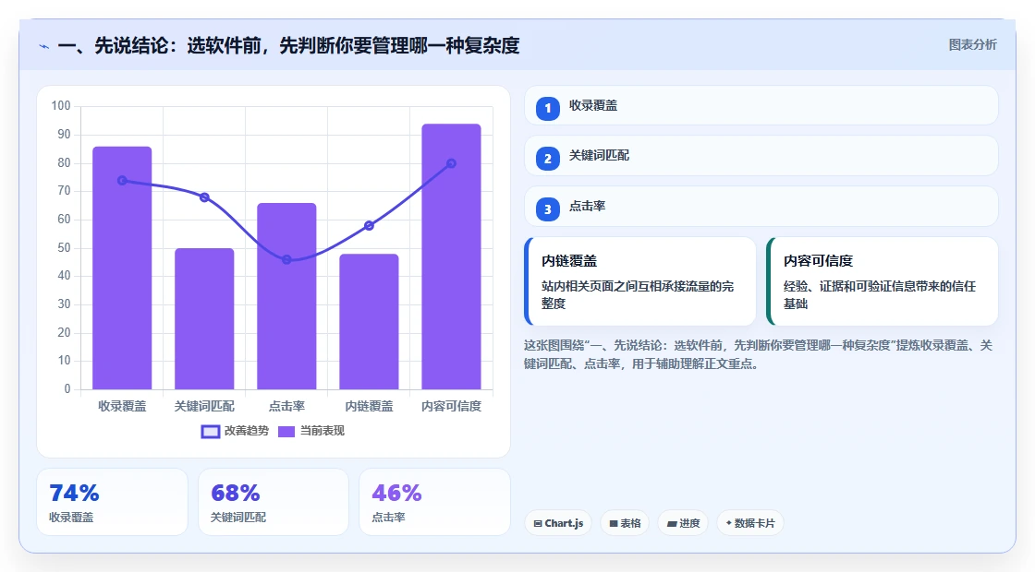The height and width of the screenshot is (572, 1035).
Task: Select the 点击率 list row
Action: click(761, 207)
